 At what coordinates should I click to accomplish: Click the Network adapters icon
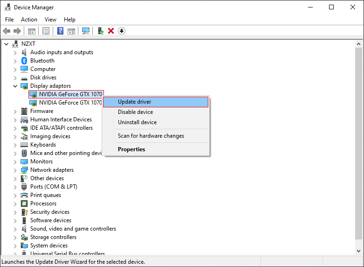(24, 170)
